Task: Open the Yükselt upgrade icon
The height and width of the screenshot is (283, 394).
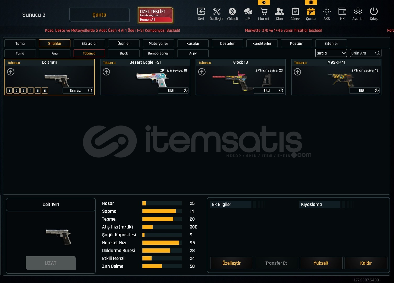Action: 232,12
